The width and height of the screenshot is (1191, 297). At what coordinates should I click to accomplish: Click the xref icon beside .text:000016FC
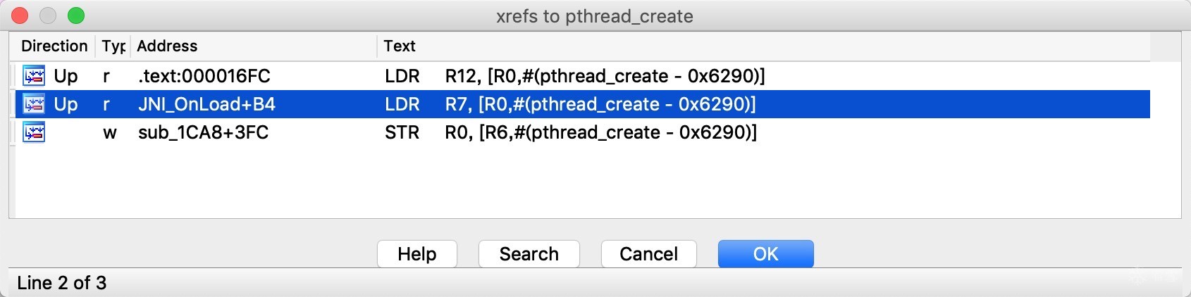coord(34,75)
